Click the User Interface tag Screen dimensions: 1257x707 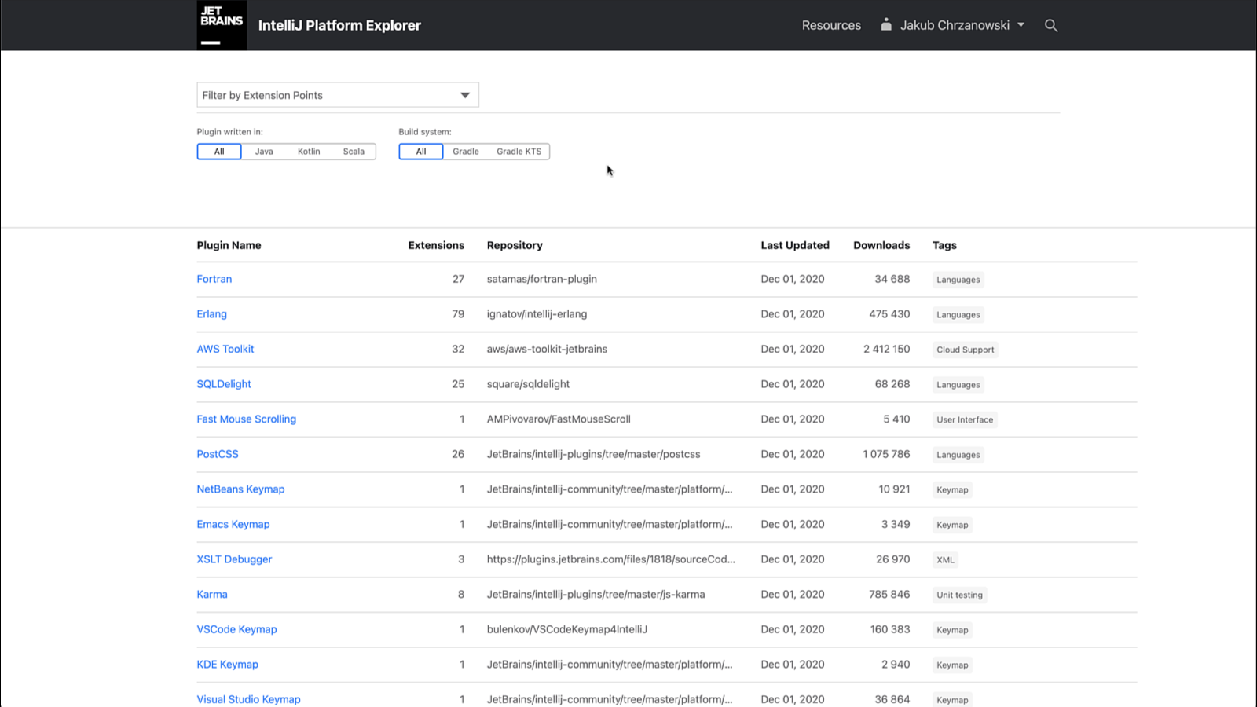click(965, 419)
